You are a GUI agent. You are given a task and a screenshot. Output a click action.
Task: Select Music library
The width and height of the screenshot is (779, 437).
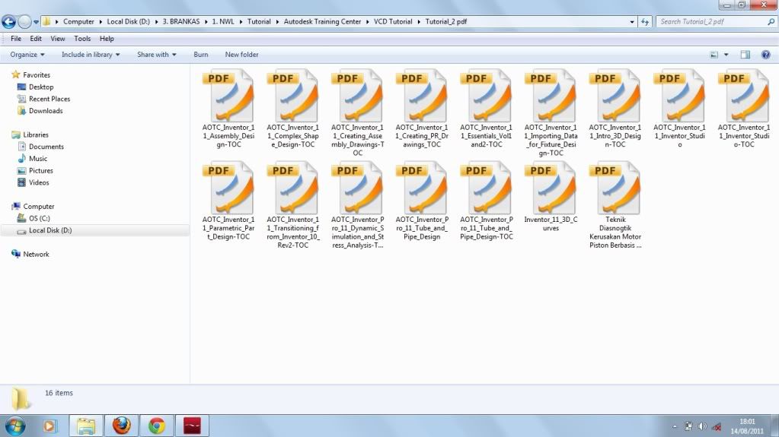pos(38,158)
